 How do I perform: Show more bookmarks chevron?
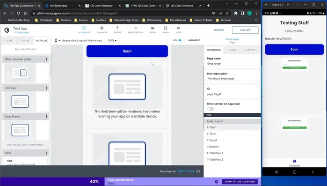pos(256,20)
